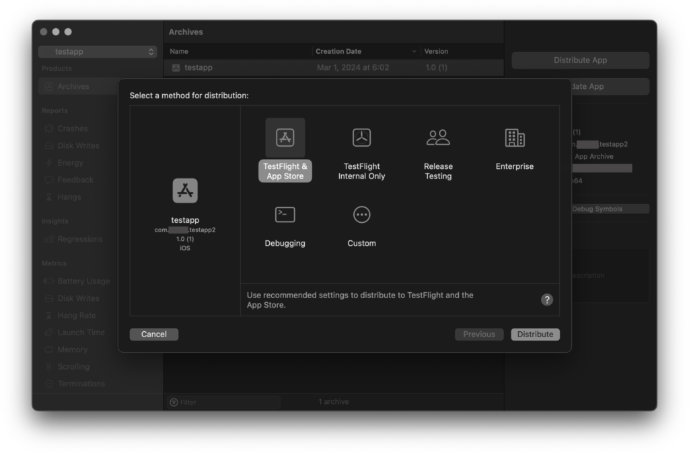Open Disk Writes under Reports
This screenshot has width=689, height=453.
coord(78,145)
